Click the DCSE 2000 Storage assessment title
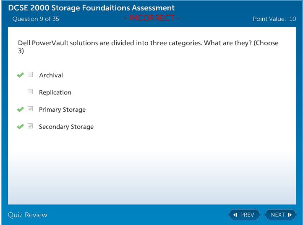Screen dimensions: 303x225 (x=91, y=8)
